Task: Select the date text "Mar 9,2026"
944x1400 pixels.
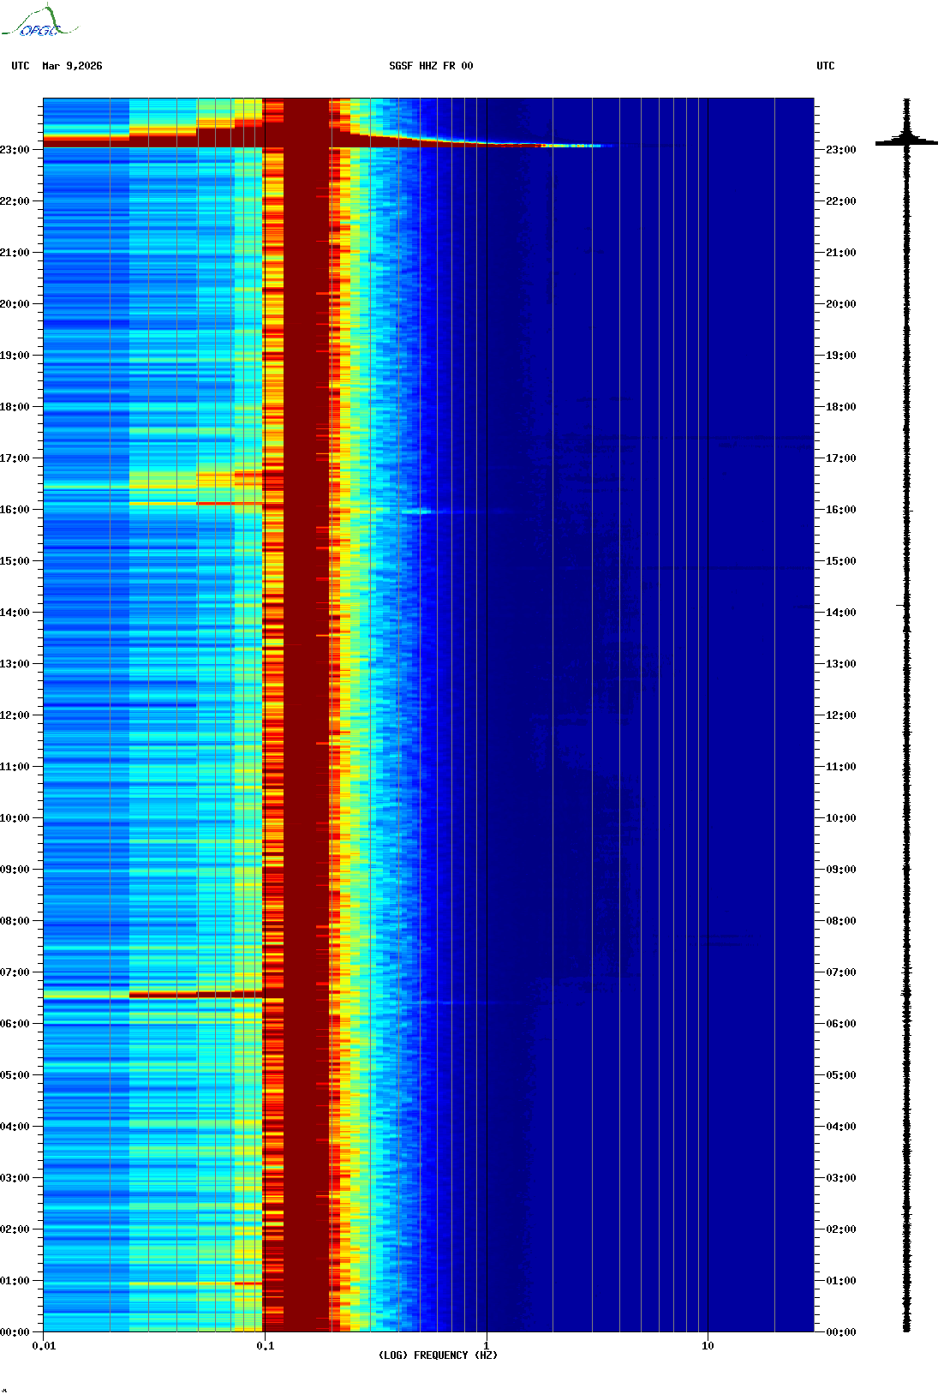Action: [72, 66]
